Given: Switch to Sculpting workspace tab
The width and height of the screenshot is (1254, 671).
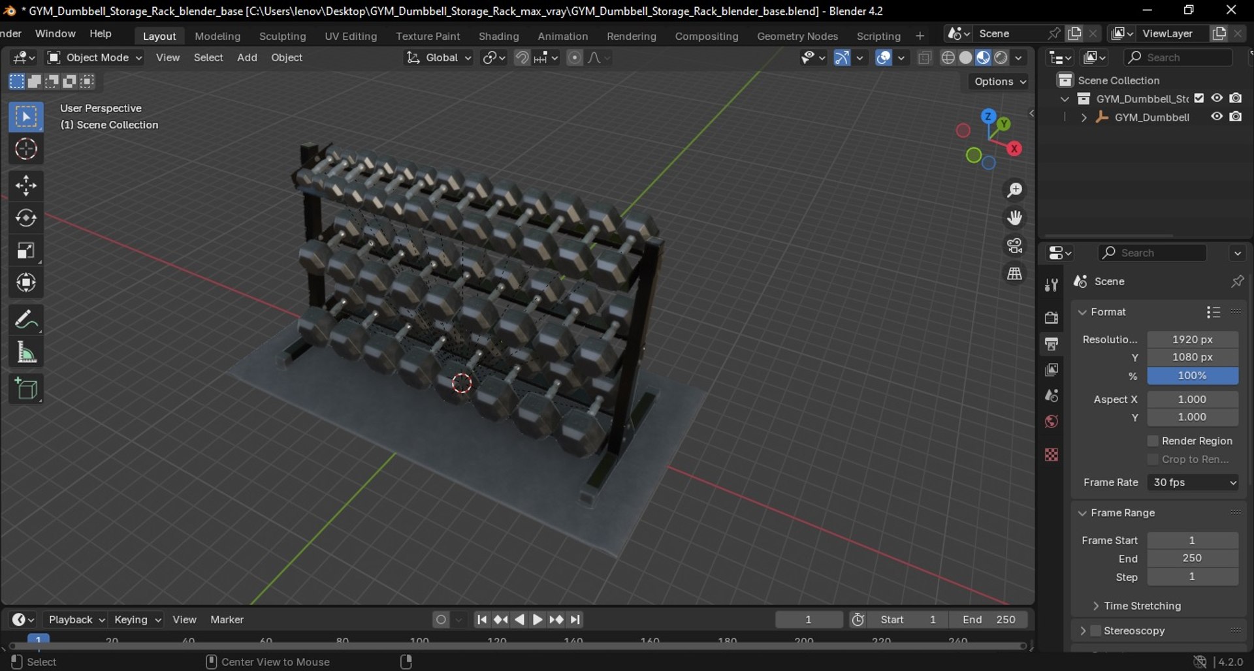Looking at the screenshot, I should click(282, 36).
